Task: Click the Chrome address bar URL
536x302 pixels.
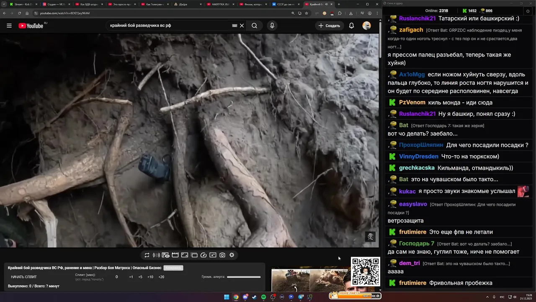Action: [x=65, y=13]
